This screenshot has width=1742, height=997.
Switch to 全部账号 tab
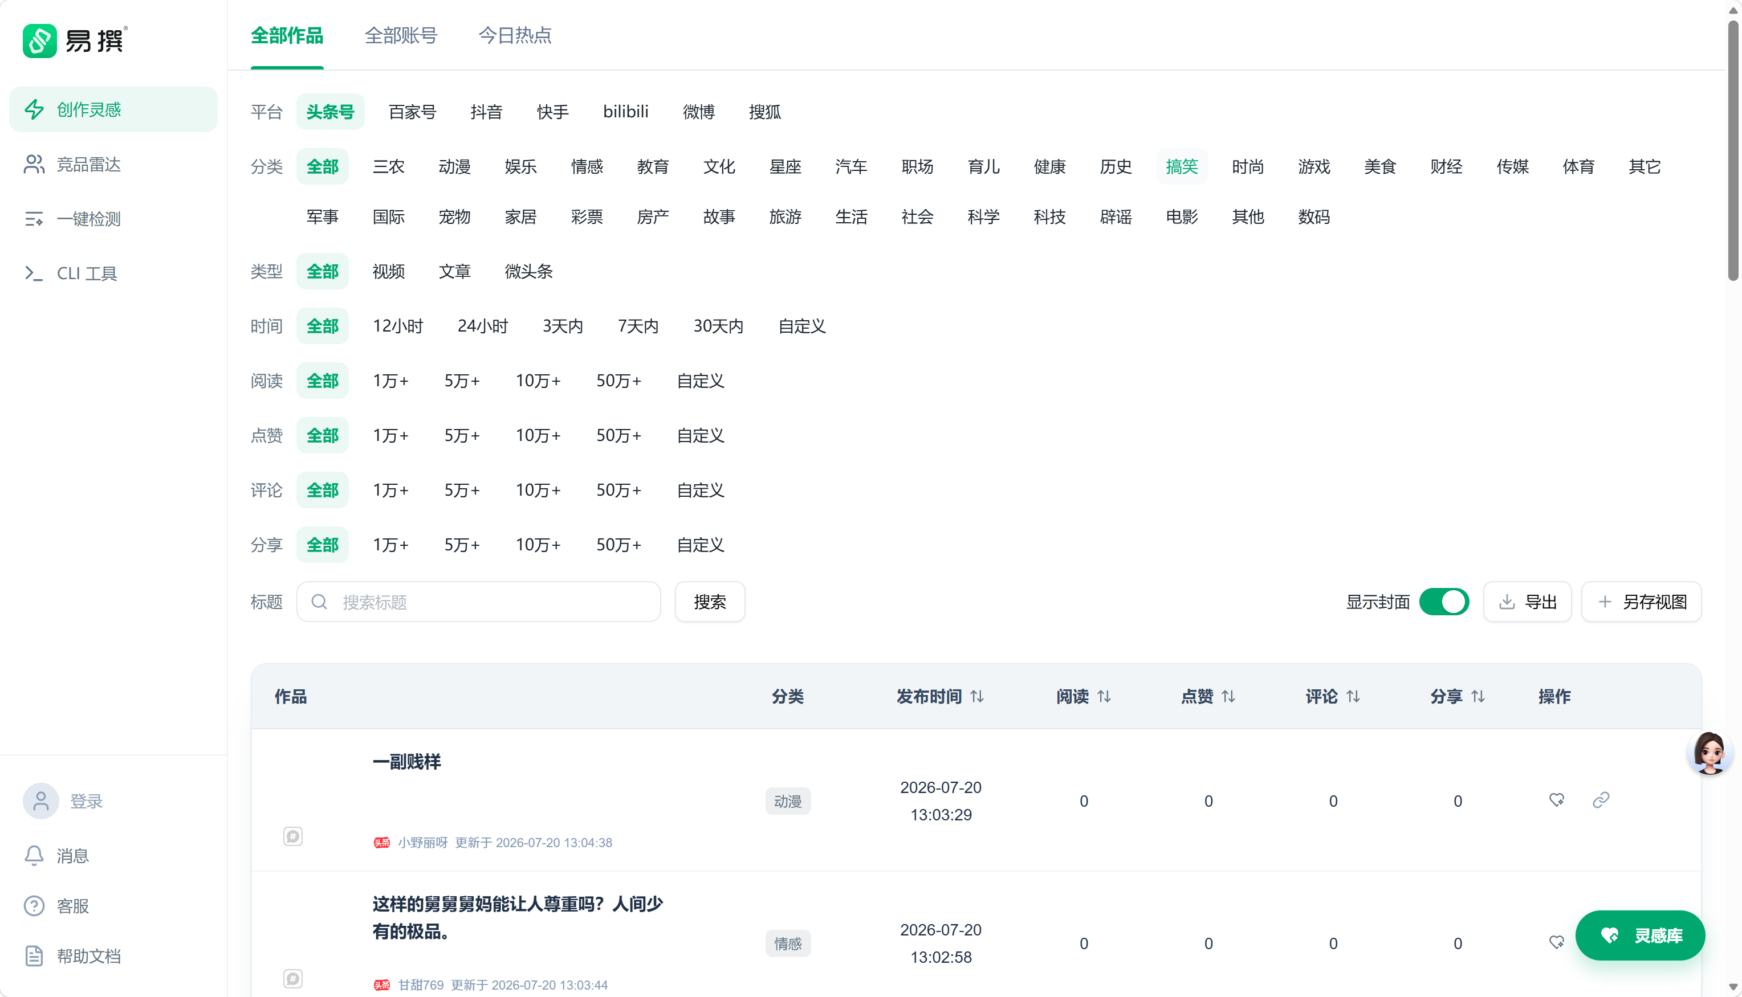coord(401,35)
